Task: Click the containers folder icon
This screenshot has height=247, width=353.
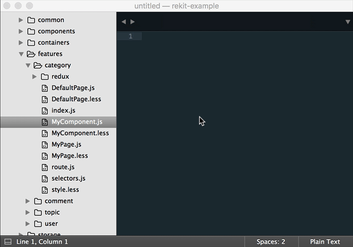Action: click(31, 42)
